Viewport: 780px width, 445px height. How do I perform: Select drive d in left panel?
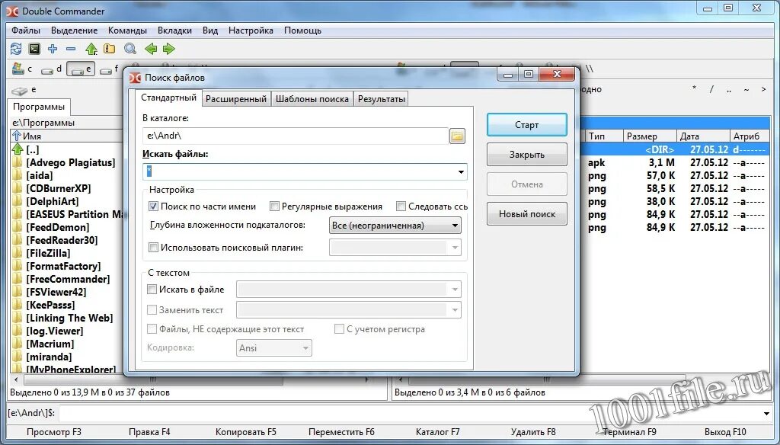[x=52, y=69]
